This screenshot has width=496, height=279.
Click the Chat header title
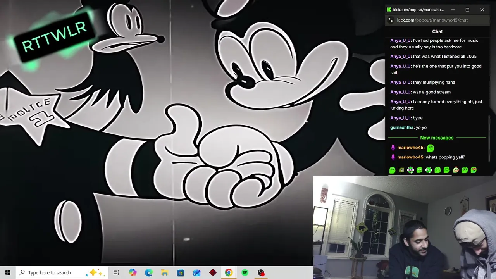[437, 31]
